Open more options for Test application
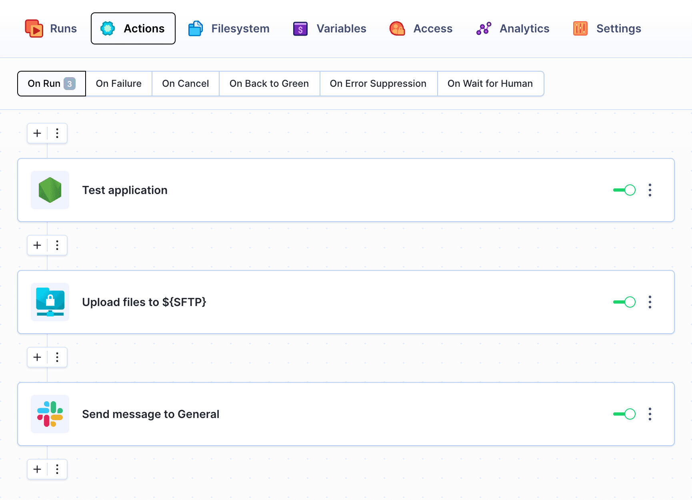Screen dimensions: 692x500 [650, 190]
